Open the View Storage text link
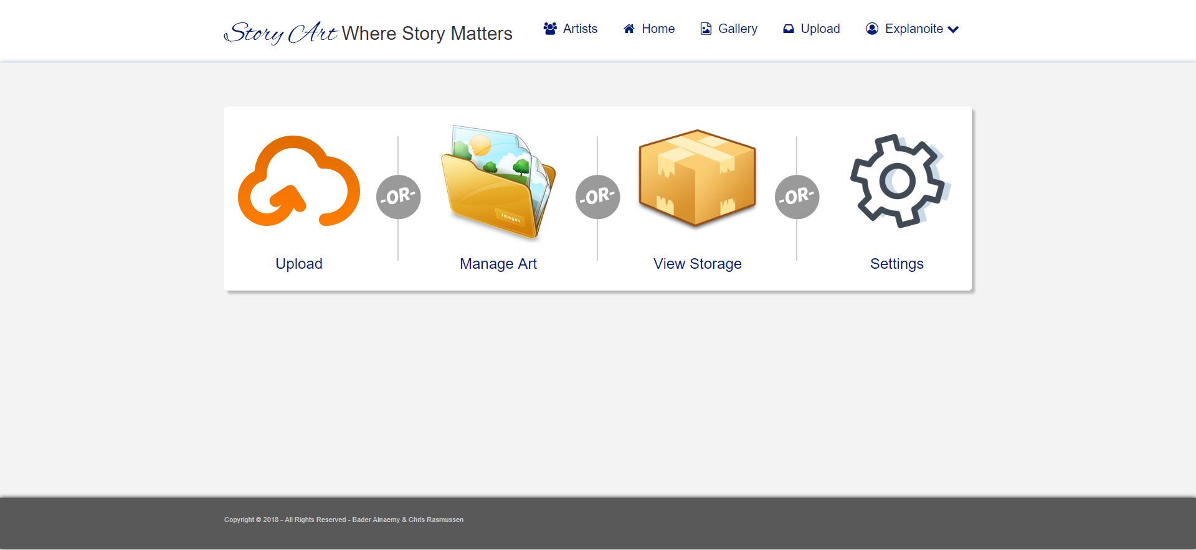 pyautogui.click(x=698, y=264)
